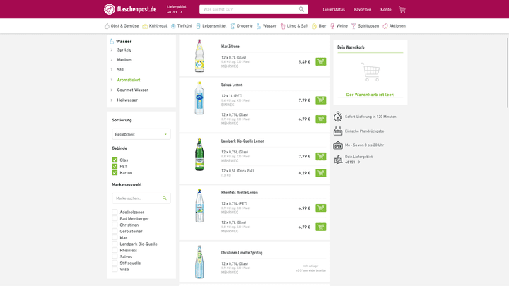Open the shopping cart icon in header
This screenshot has height=286, width=509.
(x=402, y=10)
